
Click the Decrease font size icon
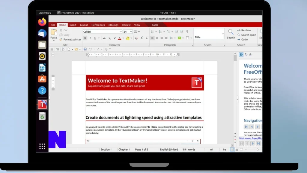coord(147,38)
